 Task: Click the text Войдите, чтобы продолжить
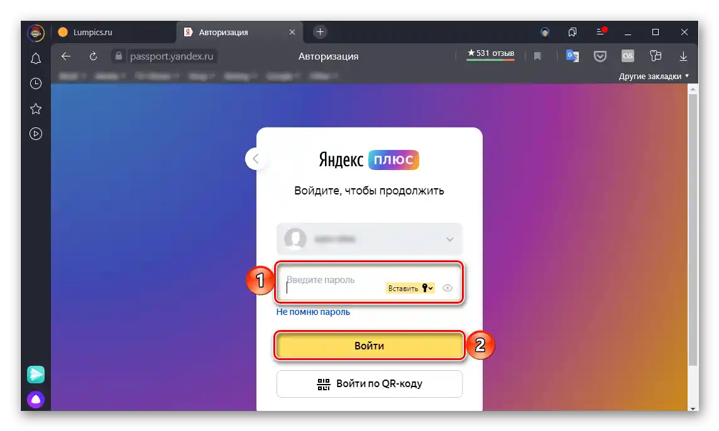click(x=369, y=191)
